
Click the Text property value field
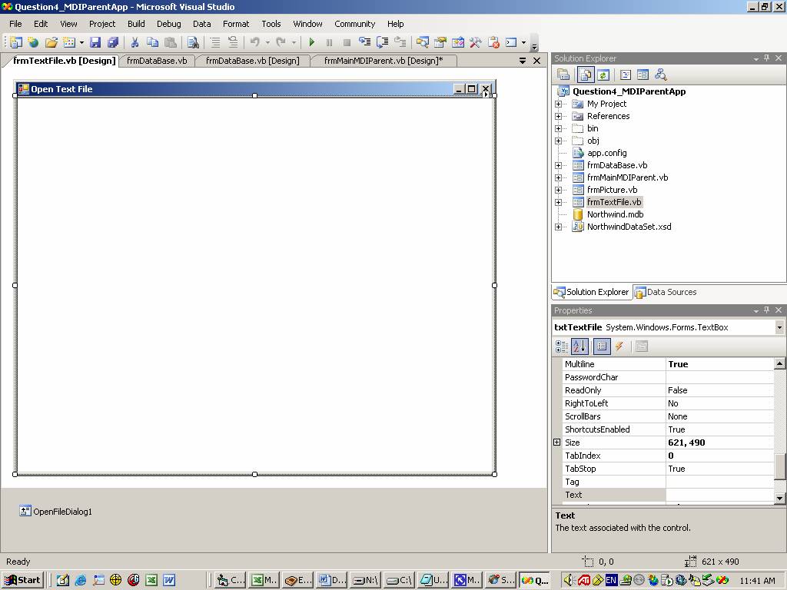point(719,495)
